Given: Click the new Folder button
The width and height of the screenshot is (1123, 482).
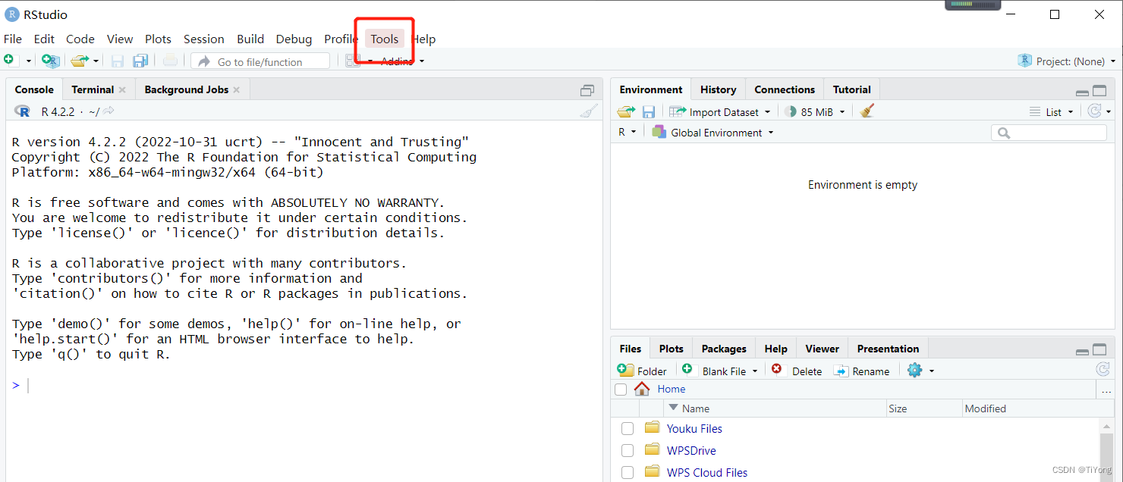Looking at the screenshot, I should (x=642, y=371).
